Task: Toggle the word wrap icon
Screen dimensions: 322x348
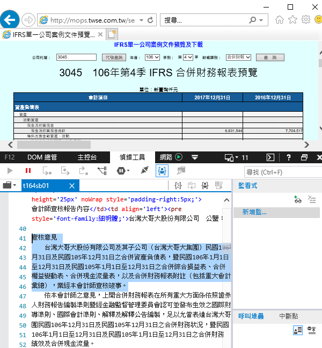Action: (x=192, y=185)
